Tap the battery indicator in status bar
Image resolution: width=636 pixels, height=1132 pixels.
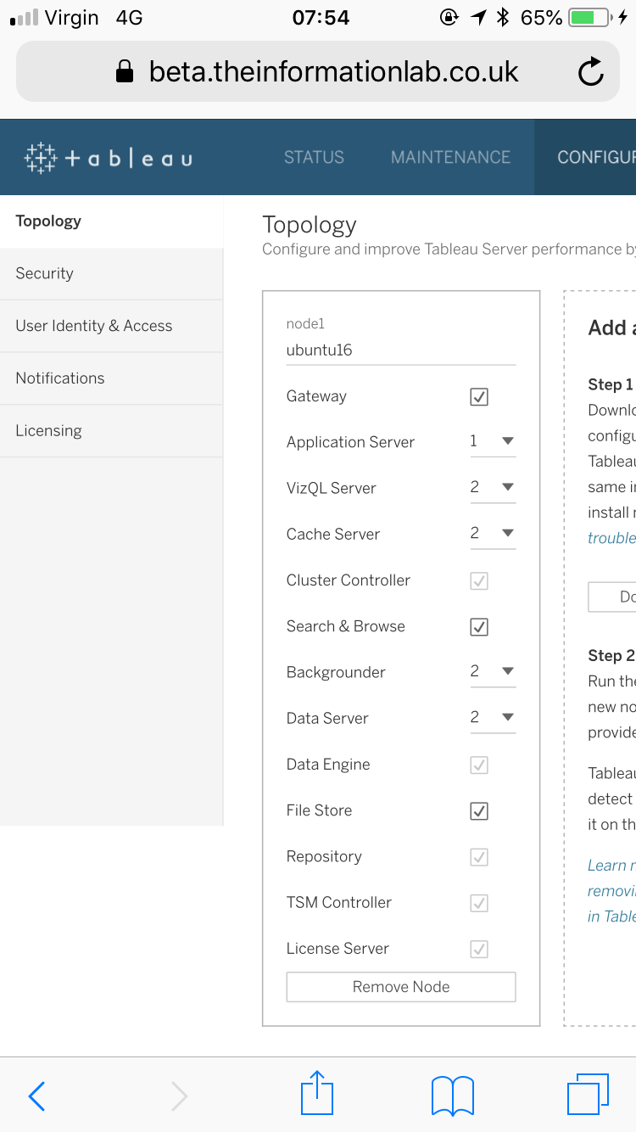click(589, 17)
